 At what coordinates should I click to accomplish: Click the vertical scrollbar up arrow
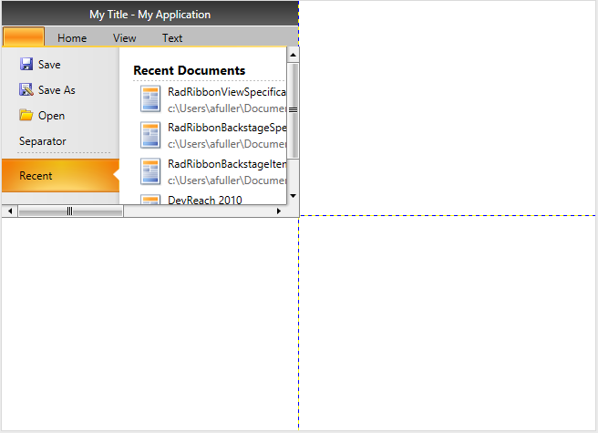[293, 55]
